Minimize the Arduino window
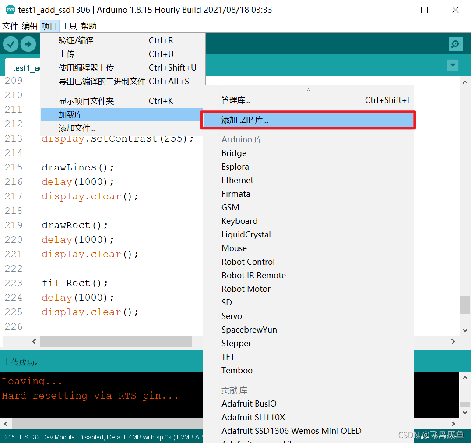471x443 pixels. [x=394, y=10]
